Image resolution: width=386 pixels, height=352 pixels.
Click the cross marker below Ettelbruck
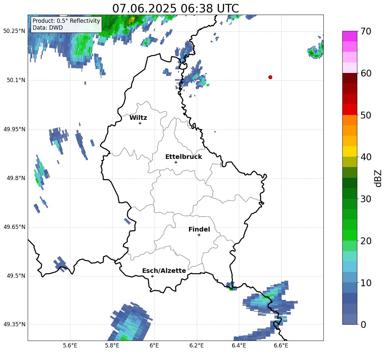tap(176, 162)
